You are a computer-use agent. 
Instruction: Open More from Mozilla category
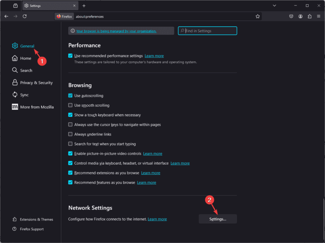(x=33, y=107)
